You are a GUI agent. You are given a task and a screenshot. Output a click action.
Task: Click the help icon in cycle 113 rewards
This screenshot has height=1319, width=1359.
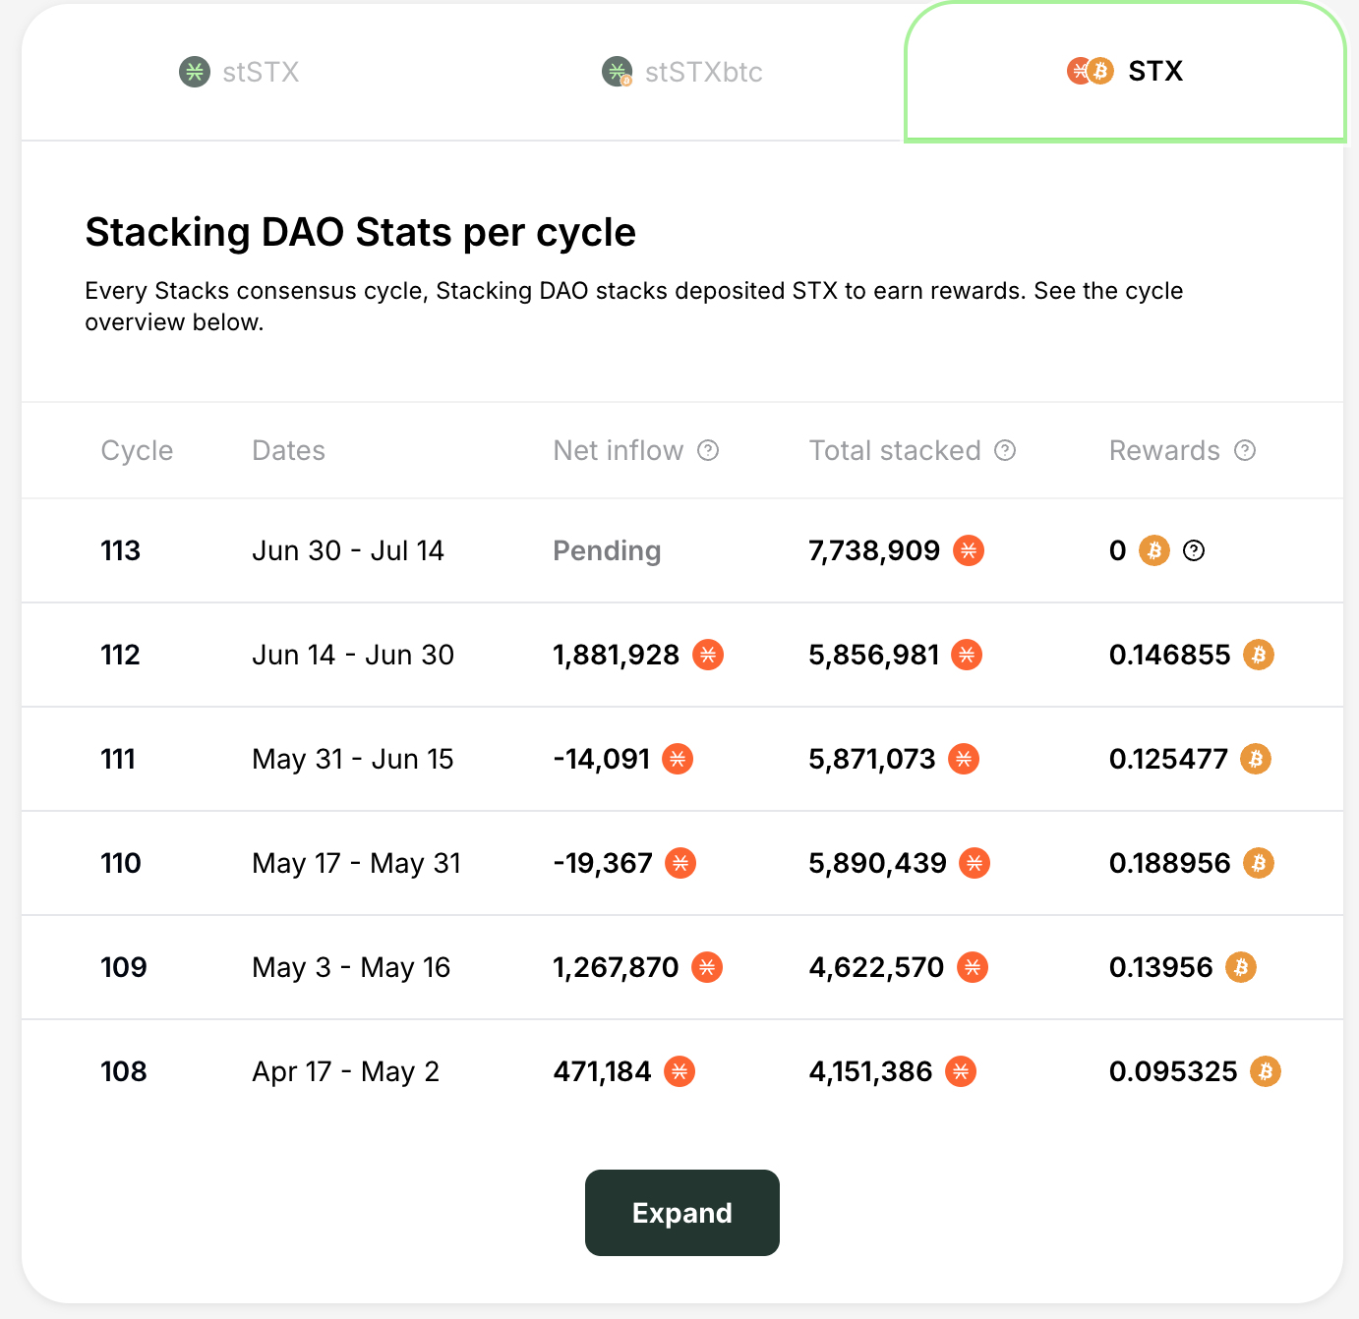tap(1194, 550)
